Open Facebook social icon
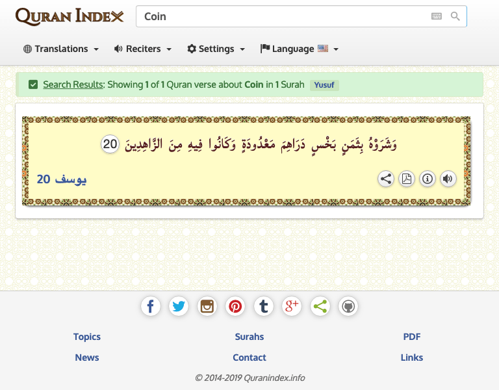 point(151,306)
